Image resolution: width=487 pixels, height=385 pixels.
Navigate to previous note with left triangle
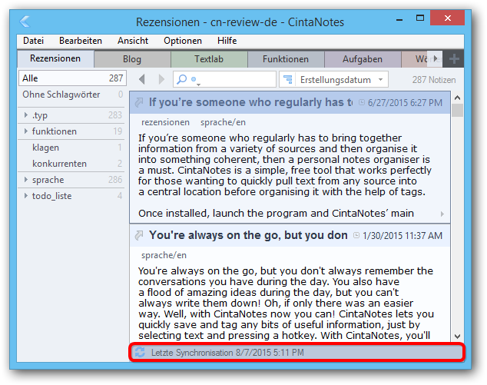[142, 80]
